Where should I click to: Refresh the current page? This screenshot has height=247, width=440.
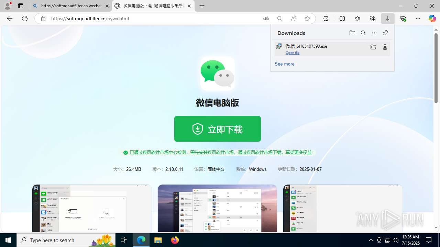point(25,19)
